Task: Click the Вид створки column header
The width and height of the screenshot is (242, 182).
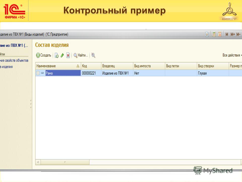Action: click(213, 66)
